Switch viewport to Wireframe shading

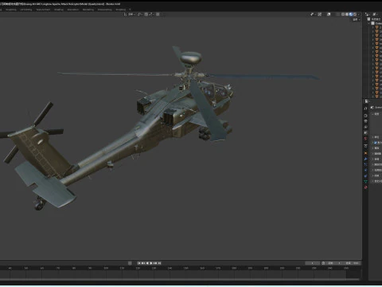coord(343,14)
